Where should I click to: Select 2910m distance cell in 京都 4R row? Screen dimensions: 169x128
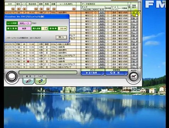53,44
